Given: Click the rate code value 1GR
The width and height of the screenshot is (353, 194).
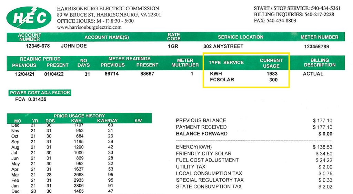Looking at the screenshot, I should pos(173,47).
